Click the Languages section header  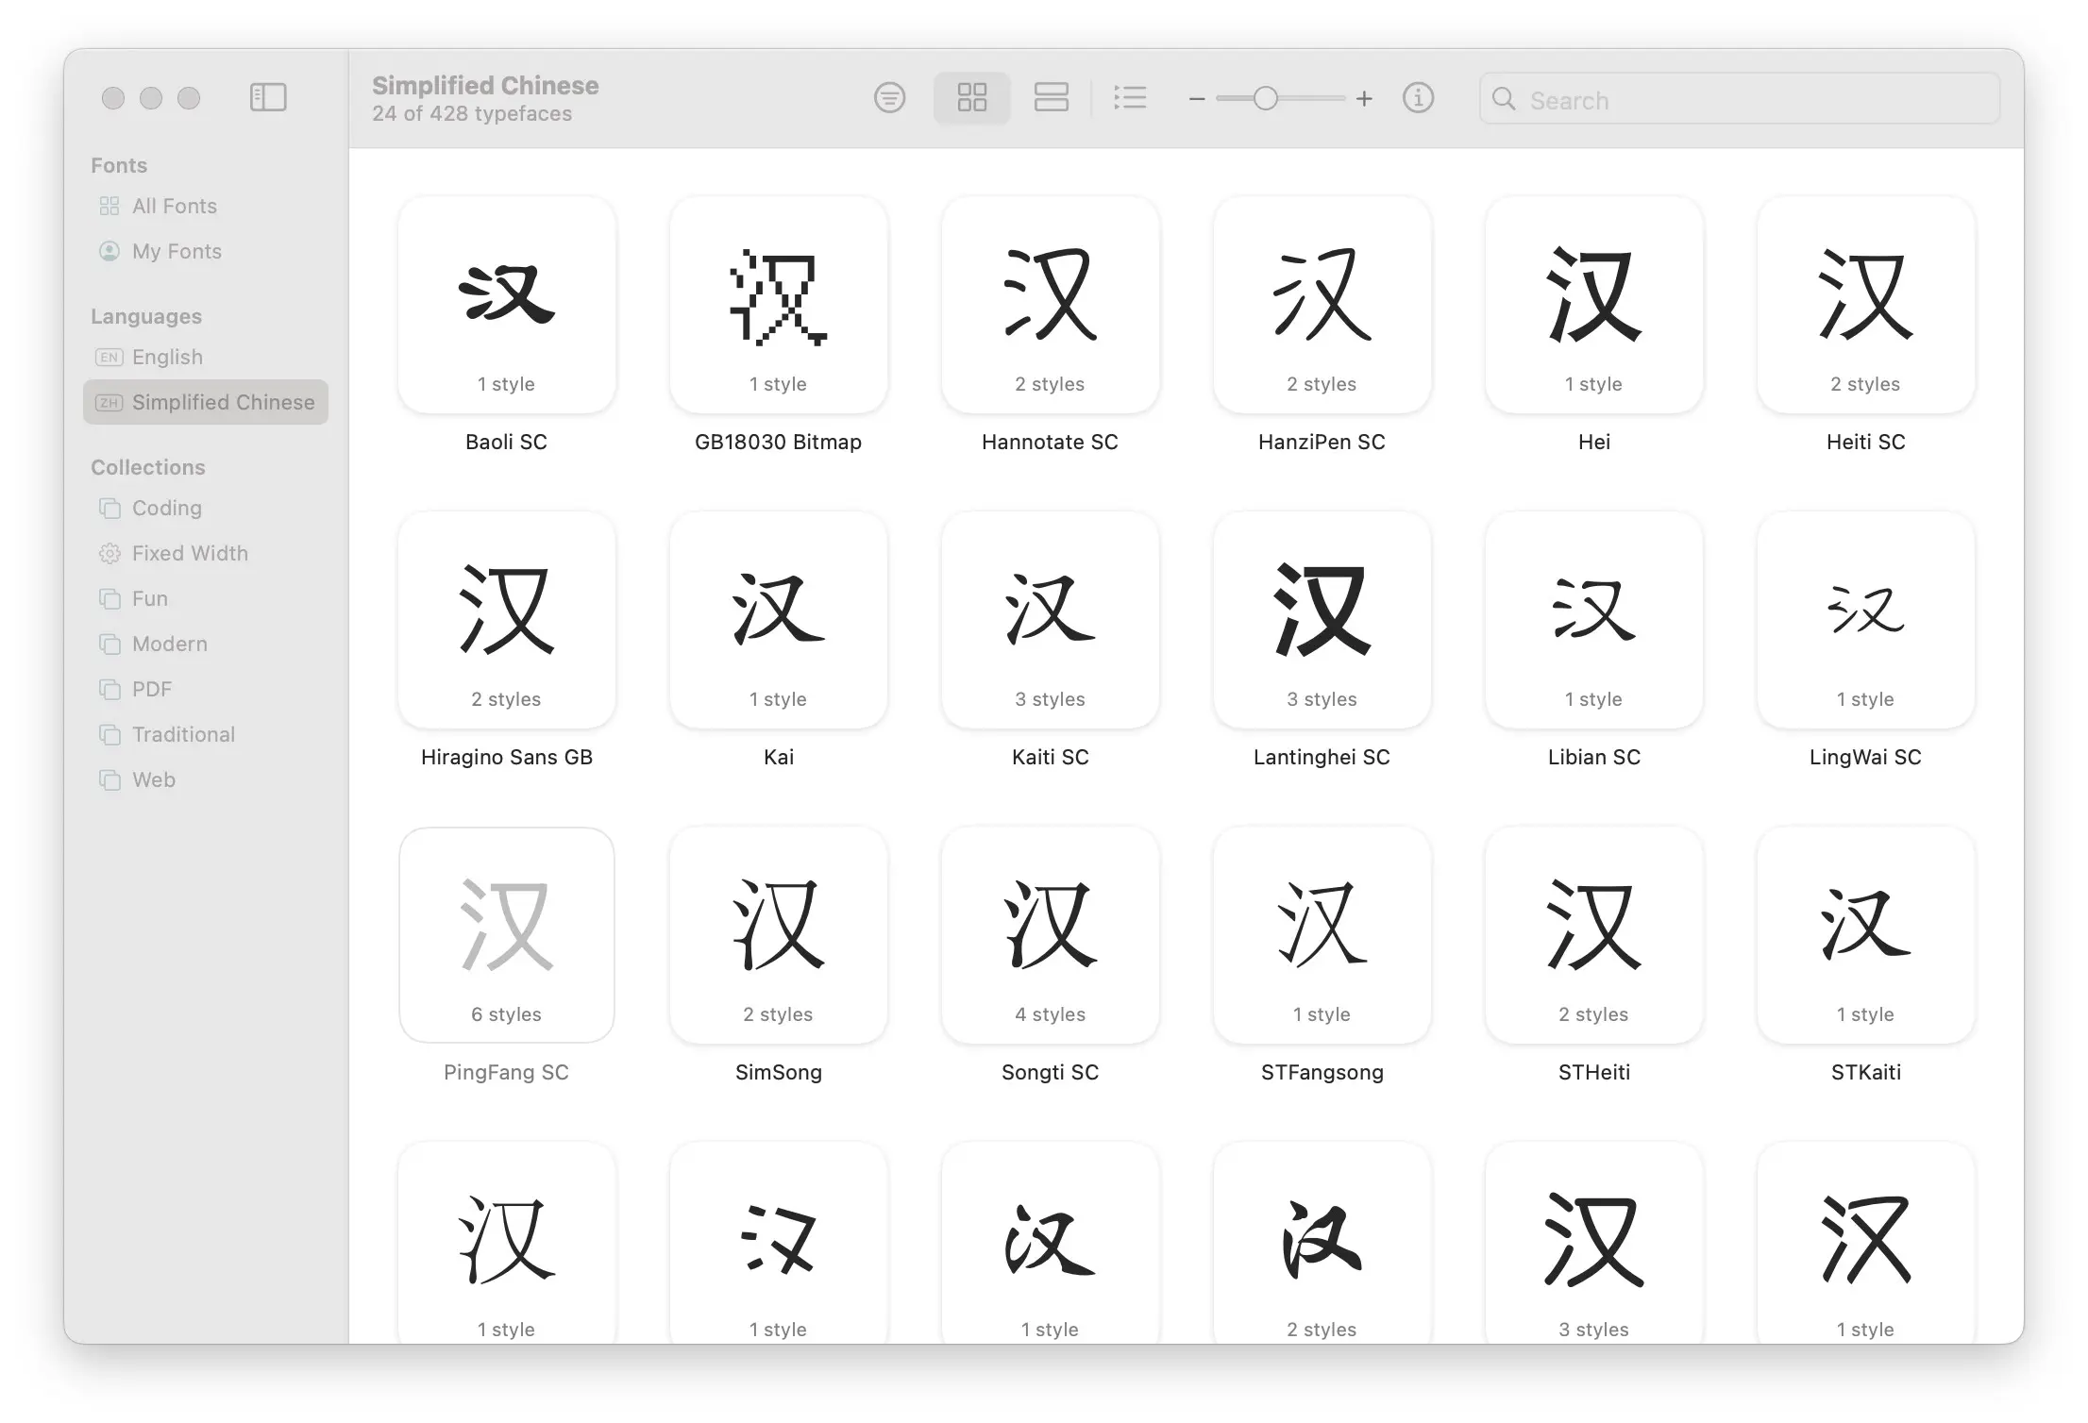click(x=146, y=316)
